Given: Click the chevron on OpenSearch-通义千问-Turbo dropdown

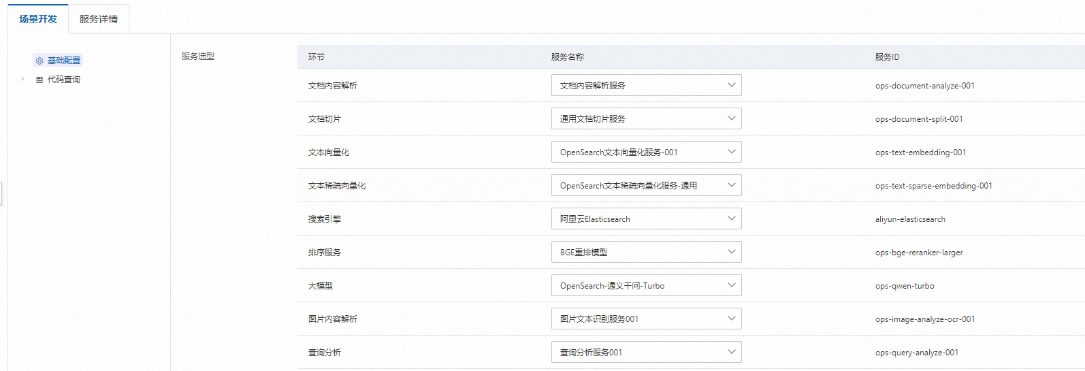Looking at the screenshot, I should 732,285.
